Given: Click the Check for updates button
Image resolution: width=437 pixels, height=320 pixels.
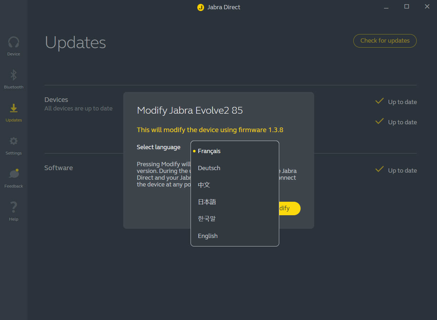Looking at the screenshot, I should tap(385, 40).
